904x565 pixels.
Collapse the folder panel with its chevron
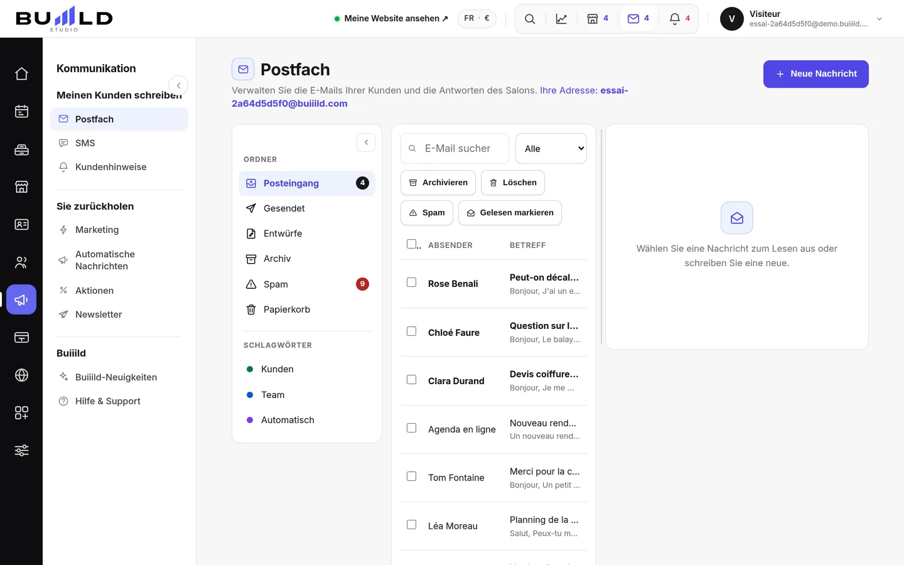coord(366,143)
